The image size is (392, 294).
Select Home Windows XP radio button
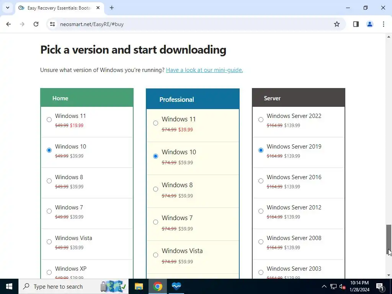pos(49,272)
